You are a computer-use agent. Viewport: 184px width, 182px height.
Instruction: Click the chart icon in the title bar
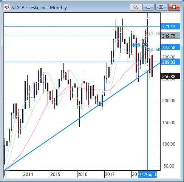[x=7, y=8]
